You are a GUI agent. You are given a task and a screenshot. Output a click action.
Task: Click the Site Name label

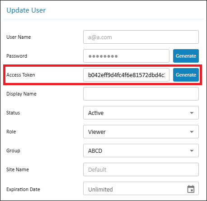[x=18, y=169]
